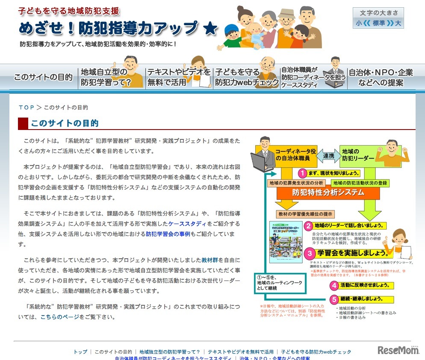
Task: Open the 地域自立型の防犯学習って? navigation tab
Action: pyautogui.click(x=111, y=77)
